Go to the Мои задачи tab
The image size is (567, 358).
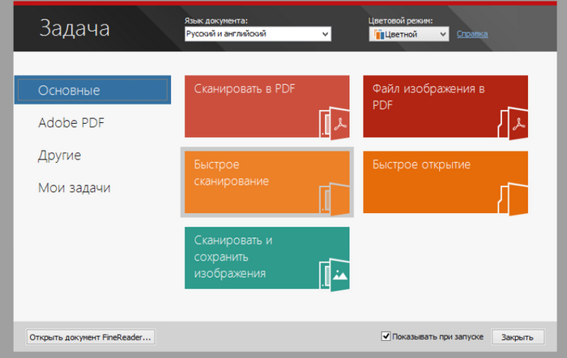[75, 188]
